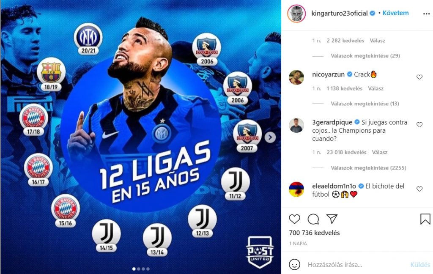Viewport: 433px width, 274px height.
Task: Open the comment bubble icon
Action: pos(313,219)
